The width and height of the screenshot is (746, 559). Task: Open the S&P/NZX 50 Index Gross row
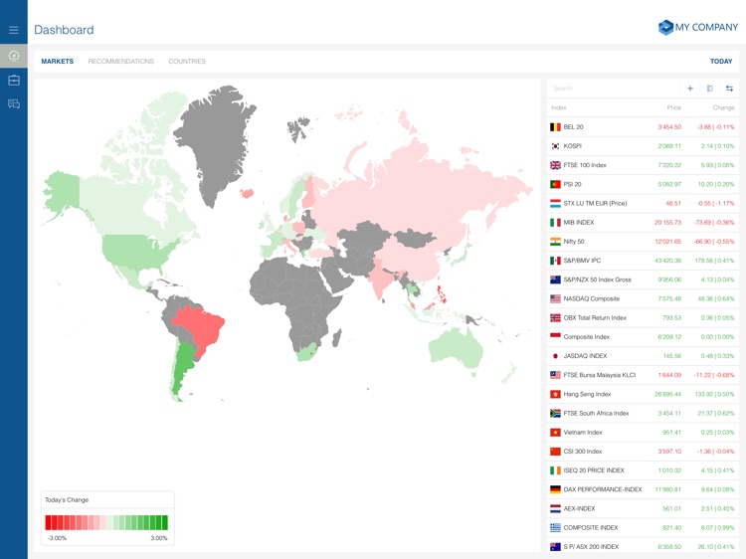(x=643, y=279)
